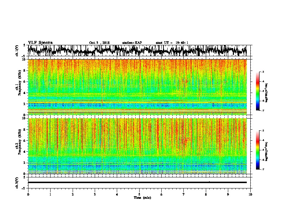Click the '6' kHz tick on ch.2 axis
The width and height of the screenshot is (282, 218).
[x=25, y=141]
